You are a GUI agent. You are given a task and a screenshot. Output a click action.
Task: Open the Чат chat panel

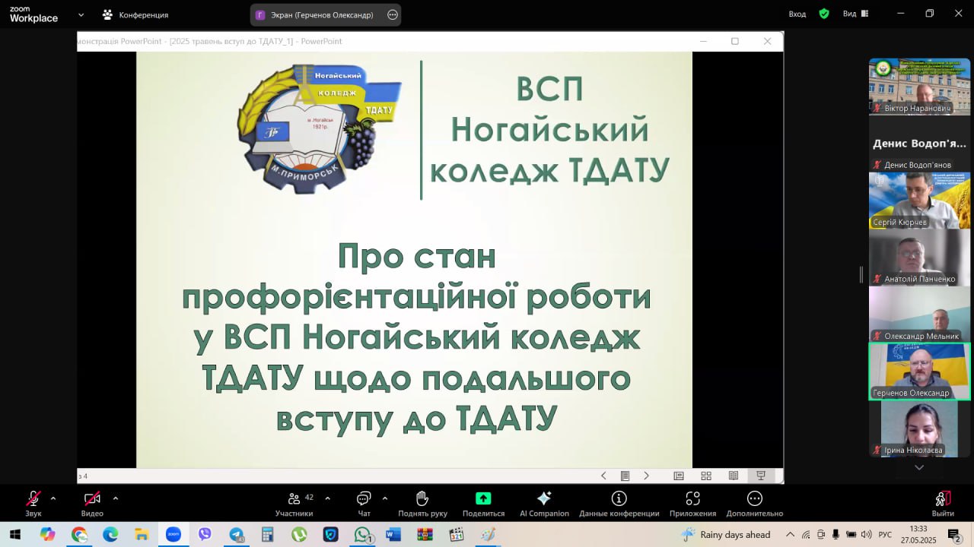(364, 504)
